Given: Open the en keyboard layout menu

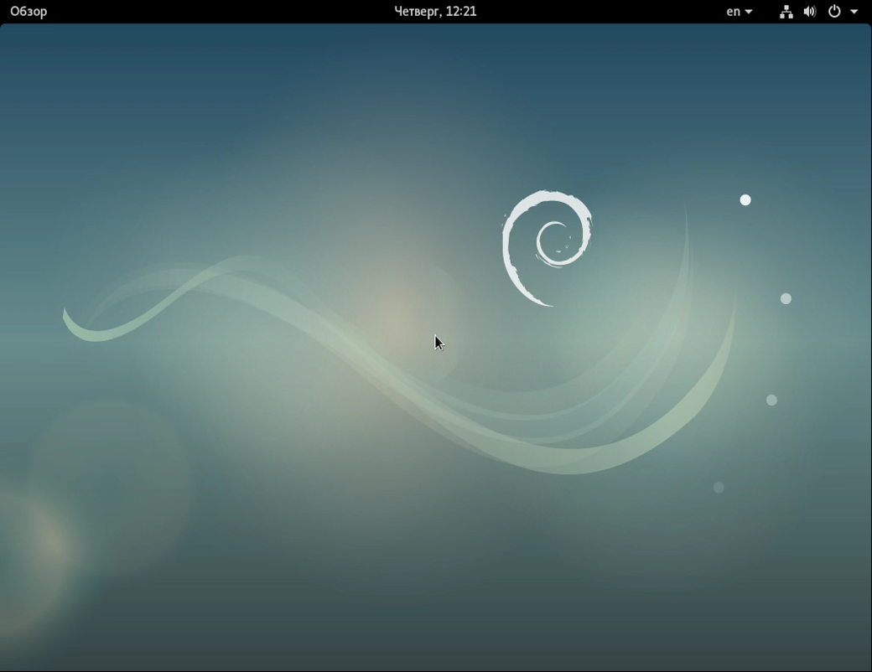Looking at the screenshot, I should 739,12.
